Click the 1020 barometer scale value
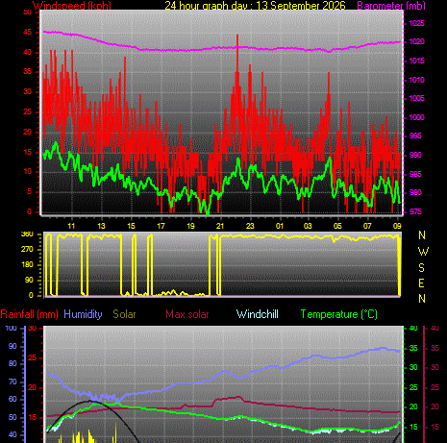Image resolution: width=447 pixels, height=443 pixels. click(x=416, y=41)
